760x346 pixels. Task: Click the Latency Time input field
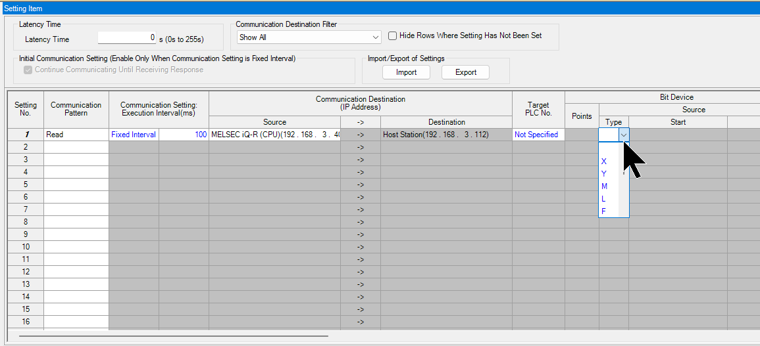(128, 37)
